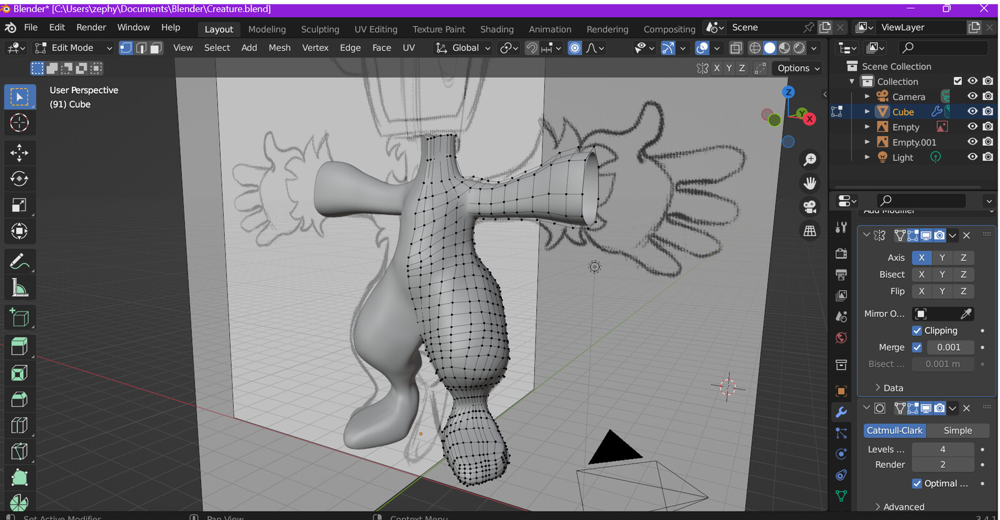Hide the Light object in viewport

[972, 157]
